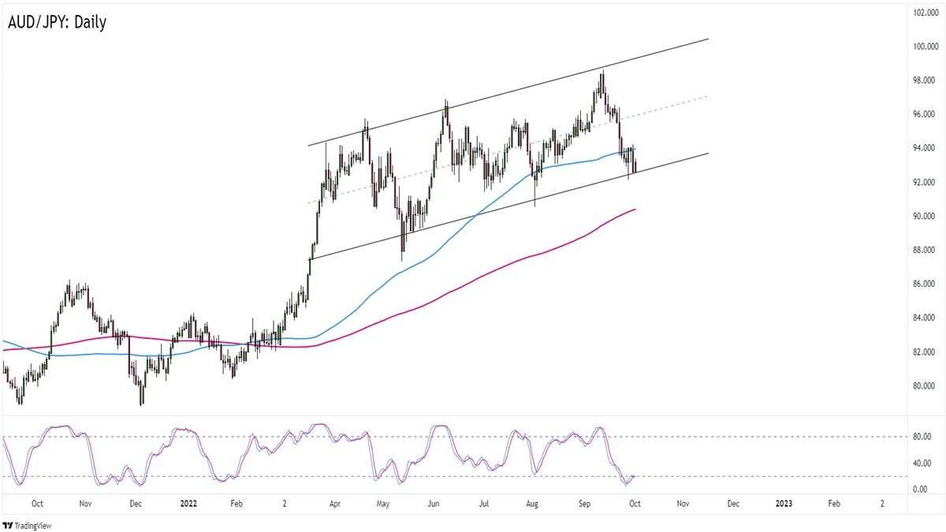Click the 84.000 price axis label
The image size is (946, 532).
(x=923, y=318)
